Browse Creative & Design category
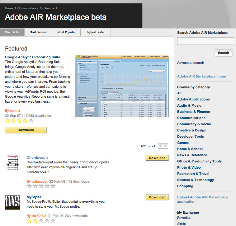Screen dimensions: 236x226 click(x=191, y=130)
